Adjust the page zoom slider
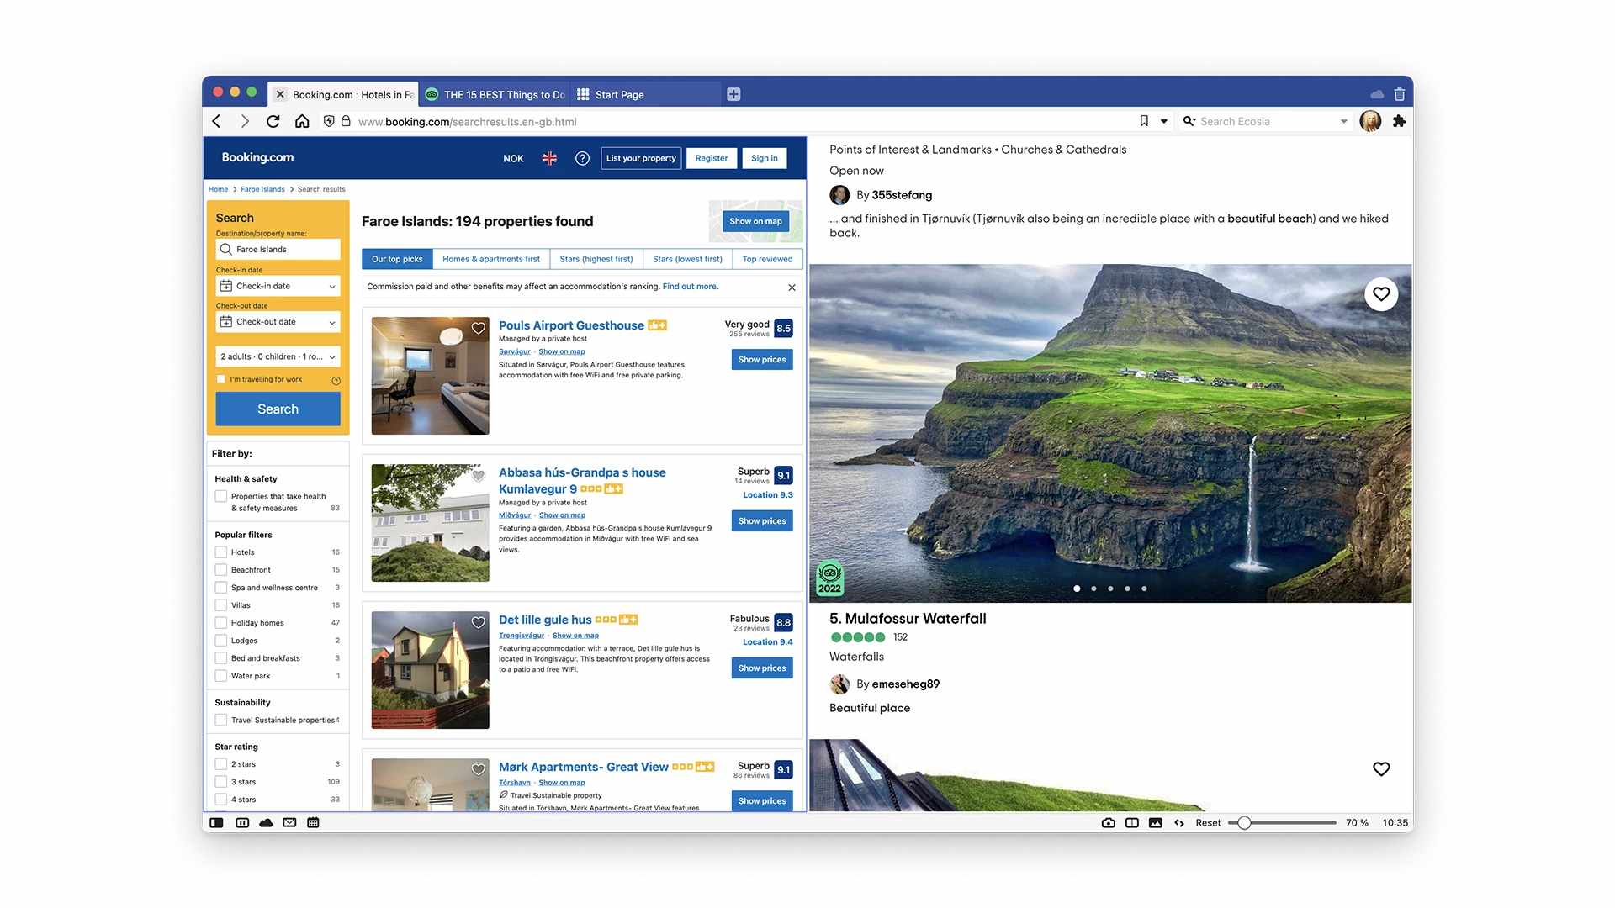Viewport: 1615px width, 908px height. tap(1244, 823)
